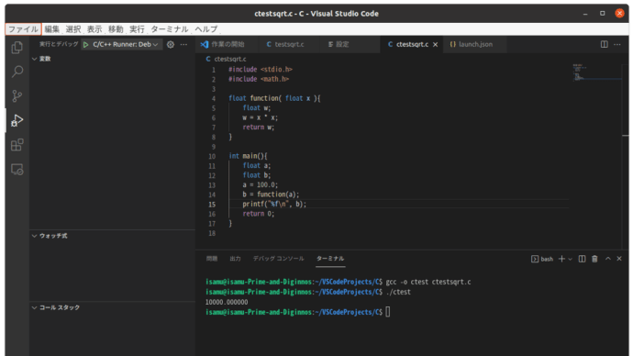Open the 選択 menu
This screenshot has width=633, height=356.
pos(73,29)
